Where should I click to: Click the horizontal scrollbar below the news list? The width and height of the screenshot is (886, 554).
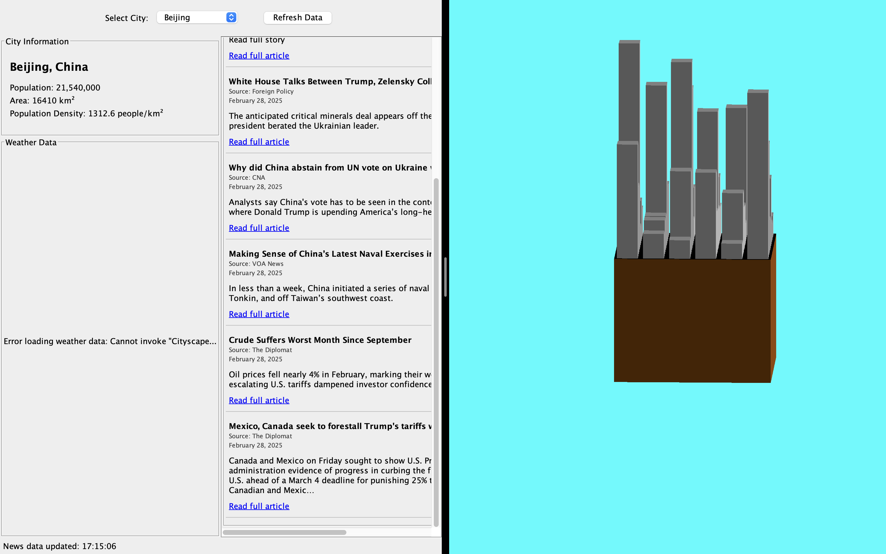(285, 532)
